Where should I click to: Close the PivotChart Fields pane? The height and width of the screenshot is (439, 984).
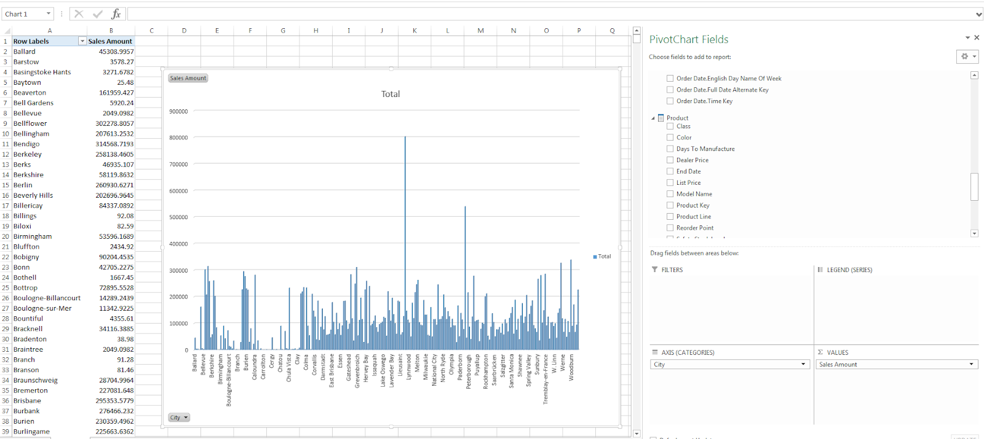point(977,38)
